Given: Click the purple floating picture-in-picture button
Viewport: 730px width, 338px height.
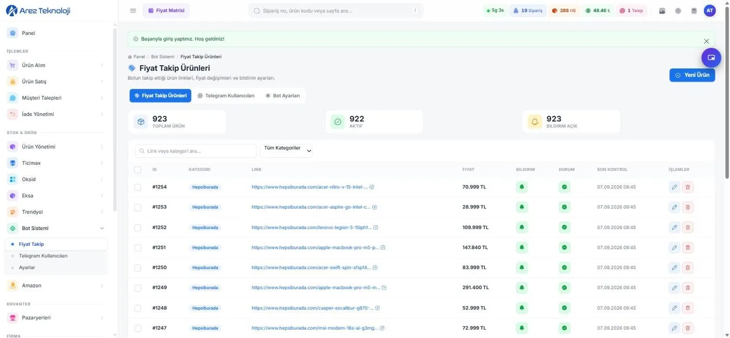Looking at the screenshot, I should pyautogui.click(x=711, y=57).
